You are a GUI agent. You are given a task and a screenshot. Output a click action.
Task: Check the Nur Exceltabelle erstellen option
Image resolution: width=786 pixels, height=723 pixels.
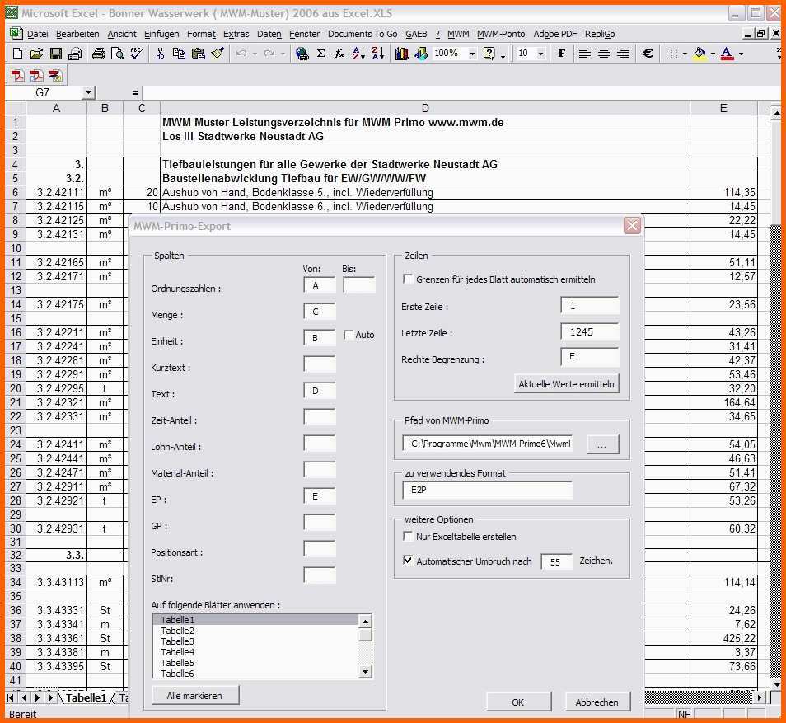pos(408,537)
